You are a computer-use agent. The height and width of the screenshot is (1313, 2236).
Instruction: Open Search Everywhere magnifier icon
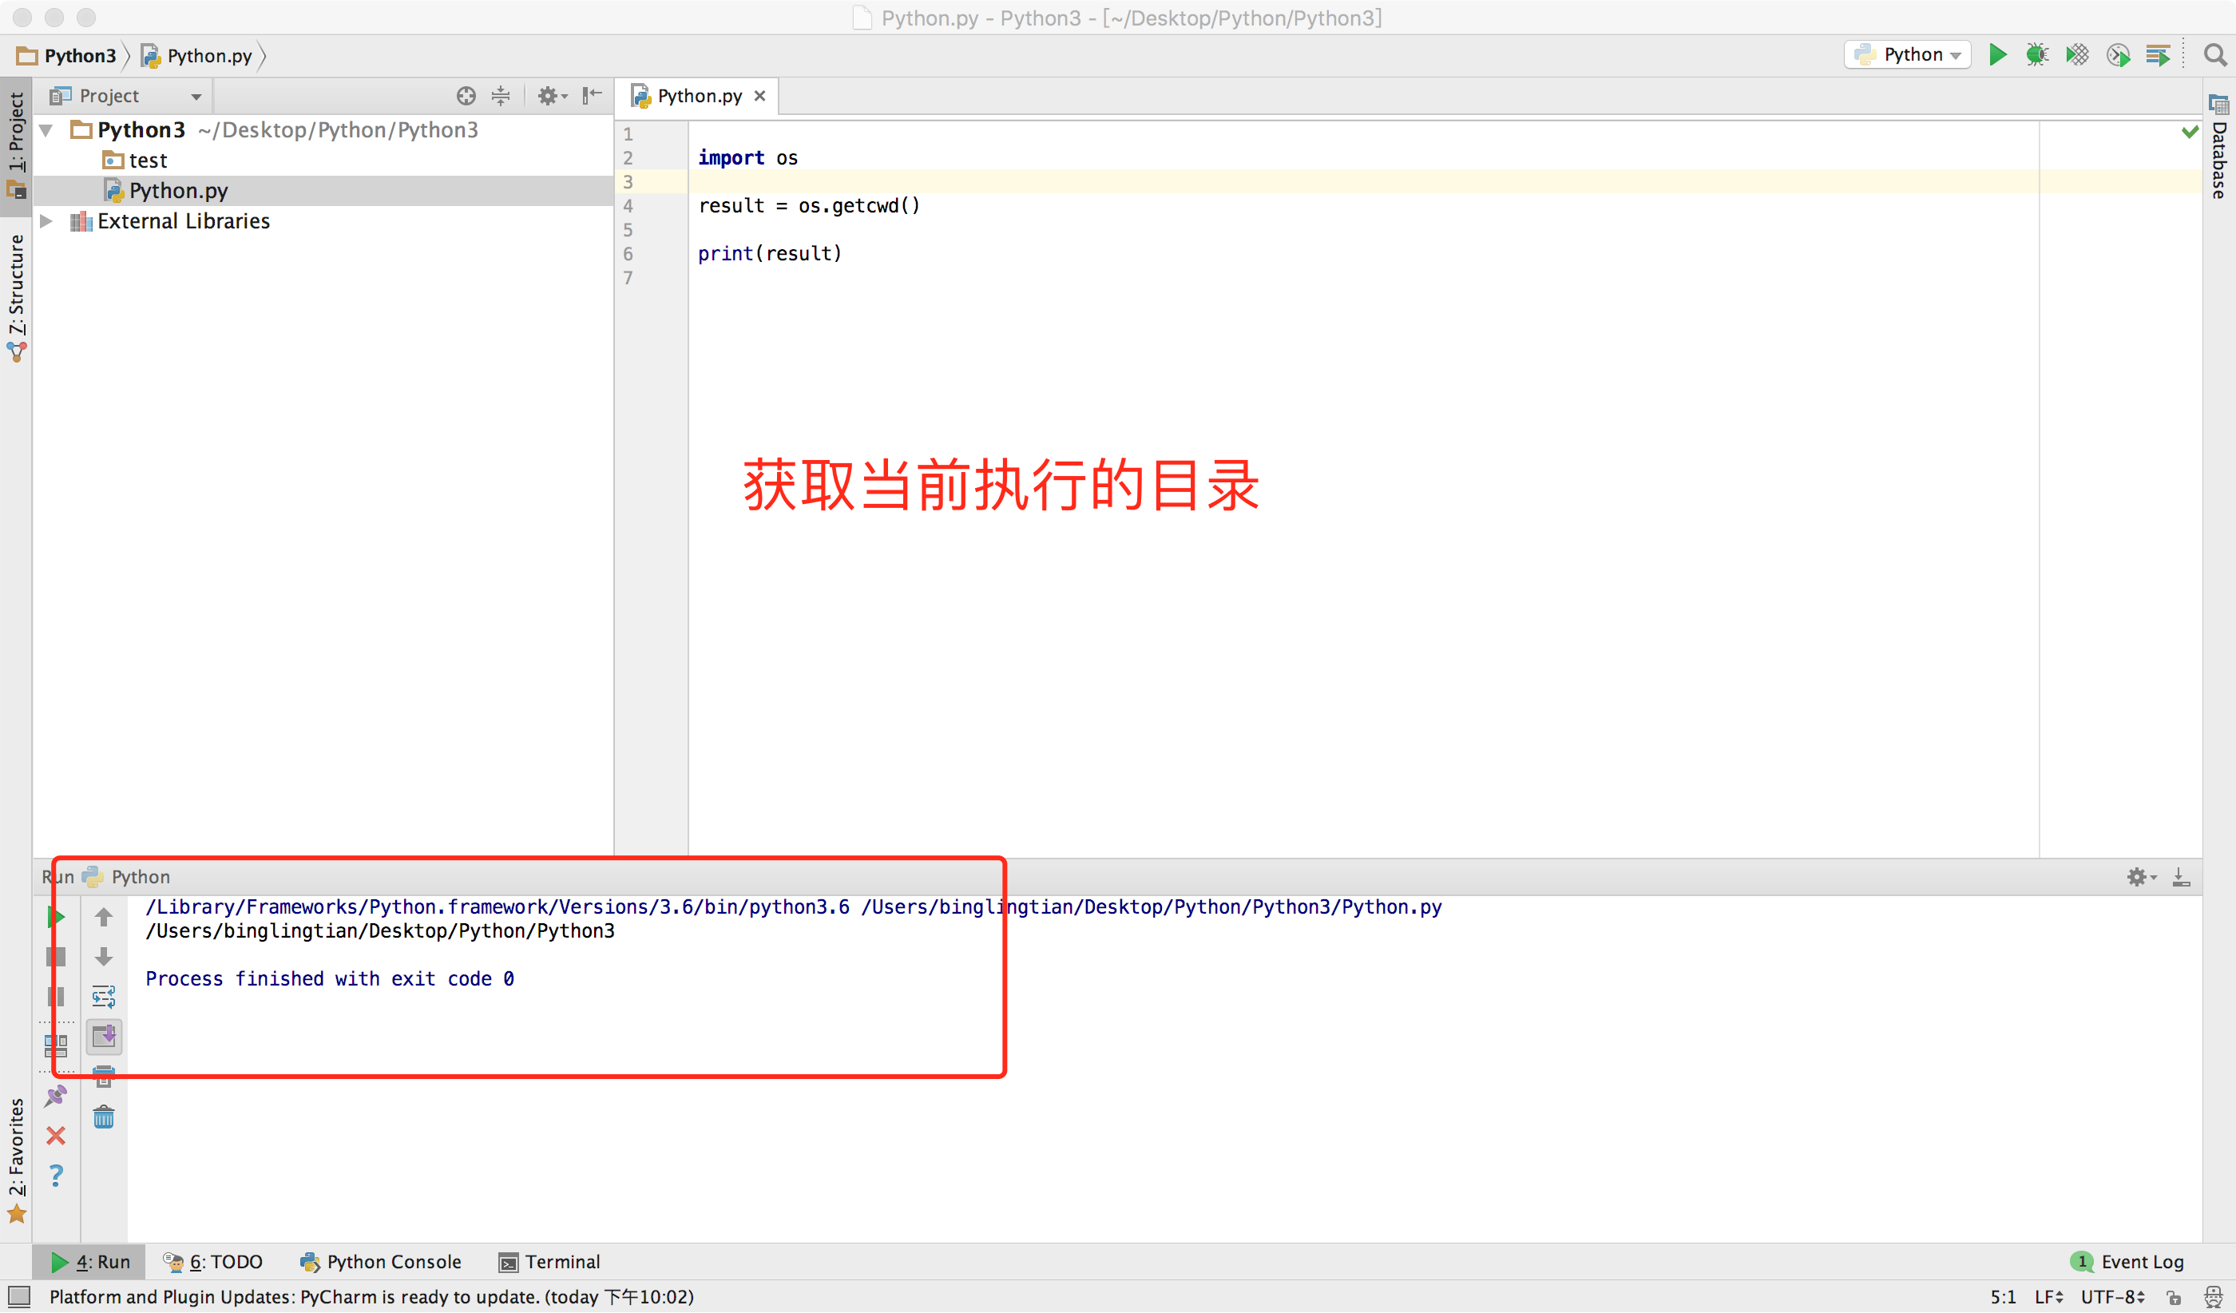click(x=2215, y=55)
